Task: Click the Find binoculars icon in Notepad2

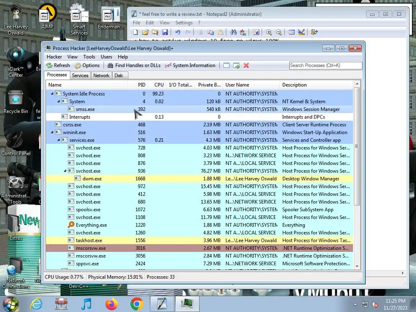Action: (234, 32)
